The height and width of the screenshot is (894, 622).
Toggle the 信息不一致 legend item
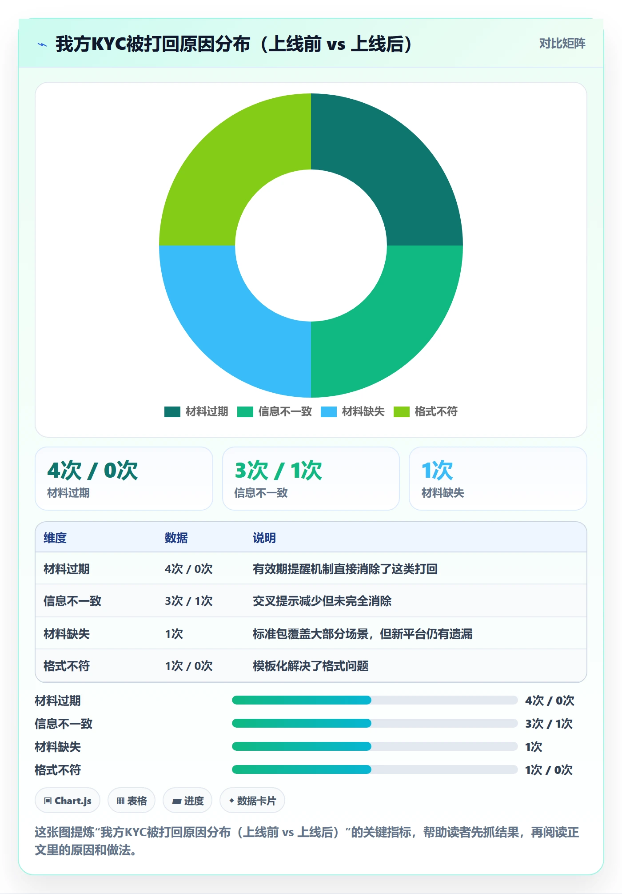click(x=275, y=411)
